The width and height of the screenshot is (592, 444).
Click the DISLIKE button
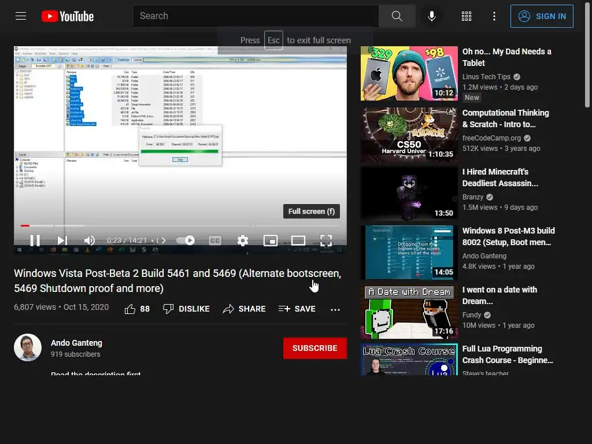(186, 309)
